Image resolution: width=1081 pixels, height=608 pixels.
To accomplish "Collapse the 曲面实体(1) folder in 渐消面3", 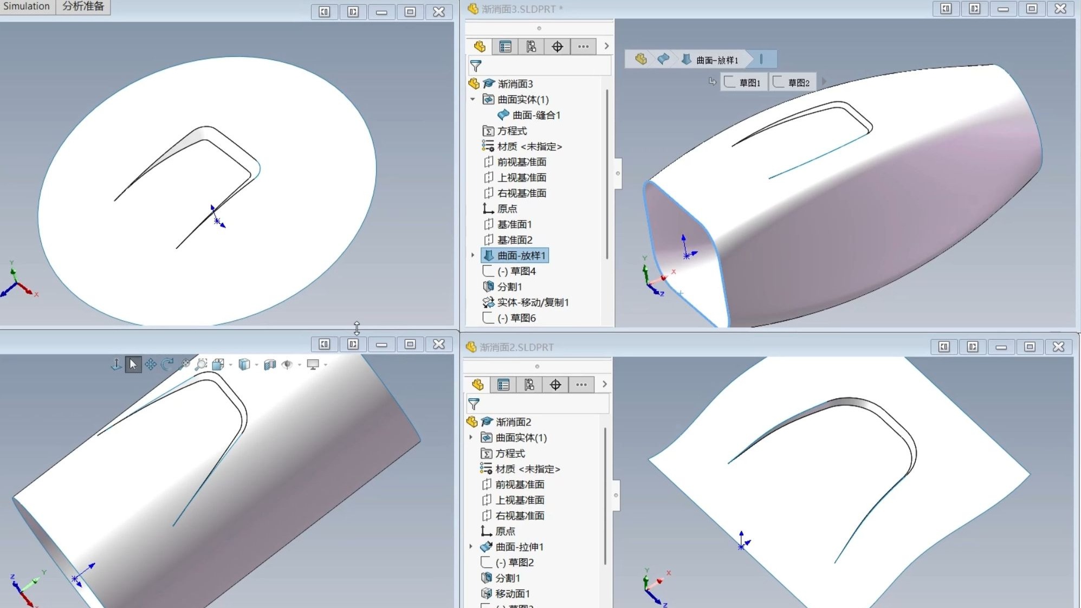I will point(472,99).
